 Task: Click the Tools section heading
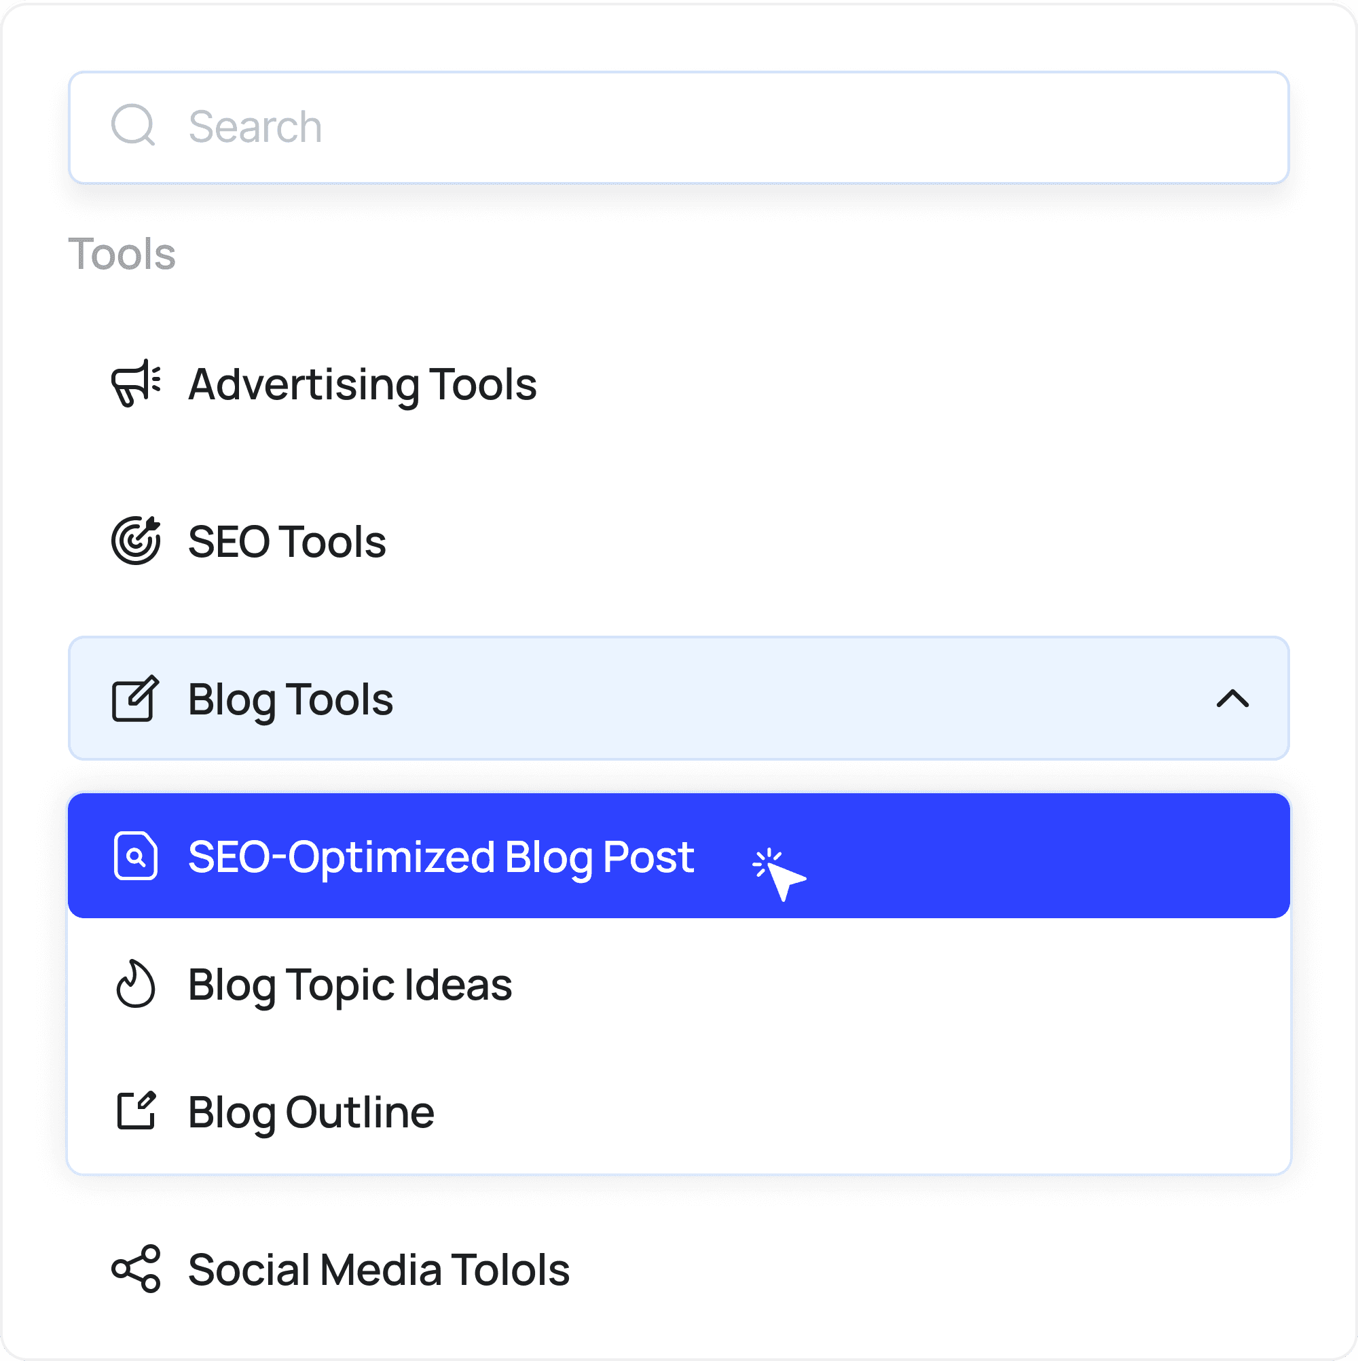122,253
